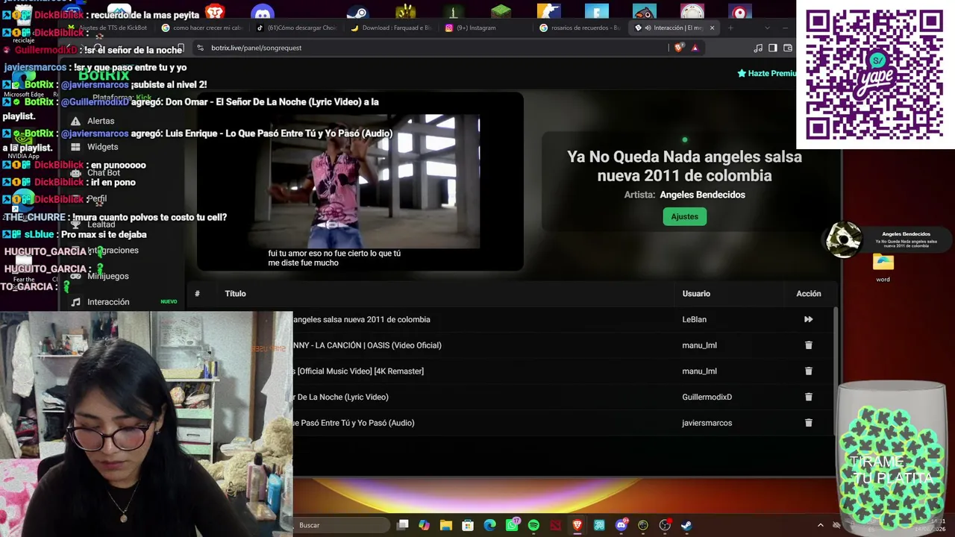Viewport: 955px width, 537px height.
Task: Delete manu_lml's LA CANCIÓN song request
Action: (x=808, y=345)
